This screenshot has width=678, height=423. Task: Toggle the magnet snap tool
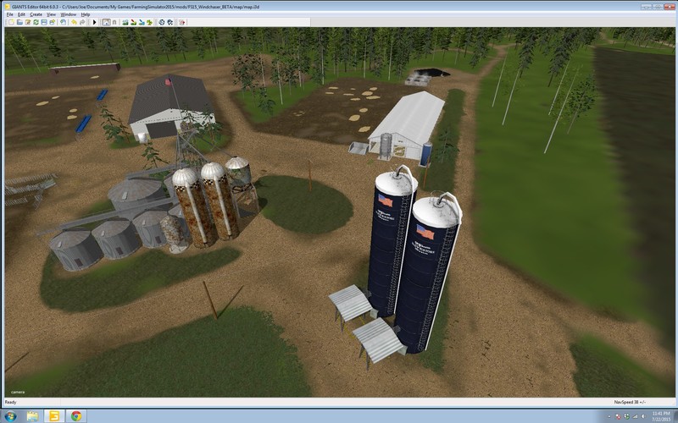pos(114,22)
